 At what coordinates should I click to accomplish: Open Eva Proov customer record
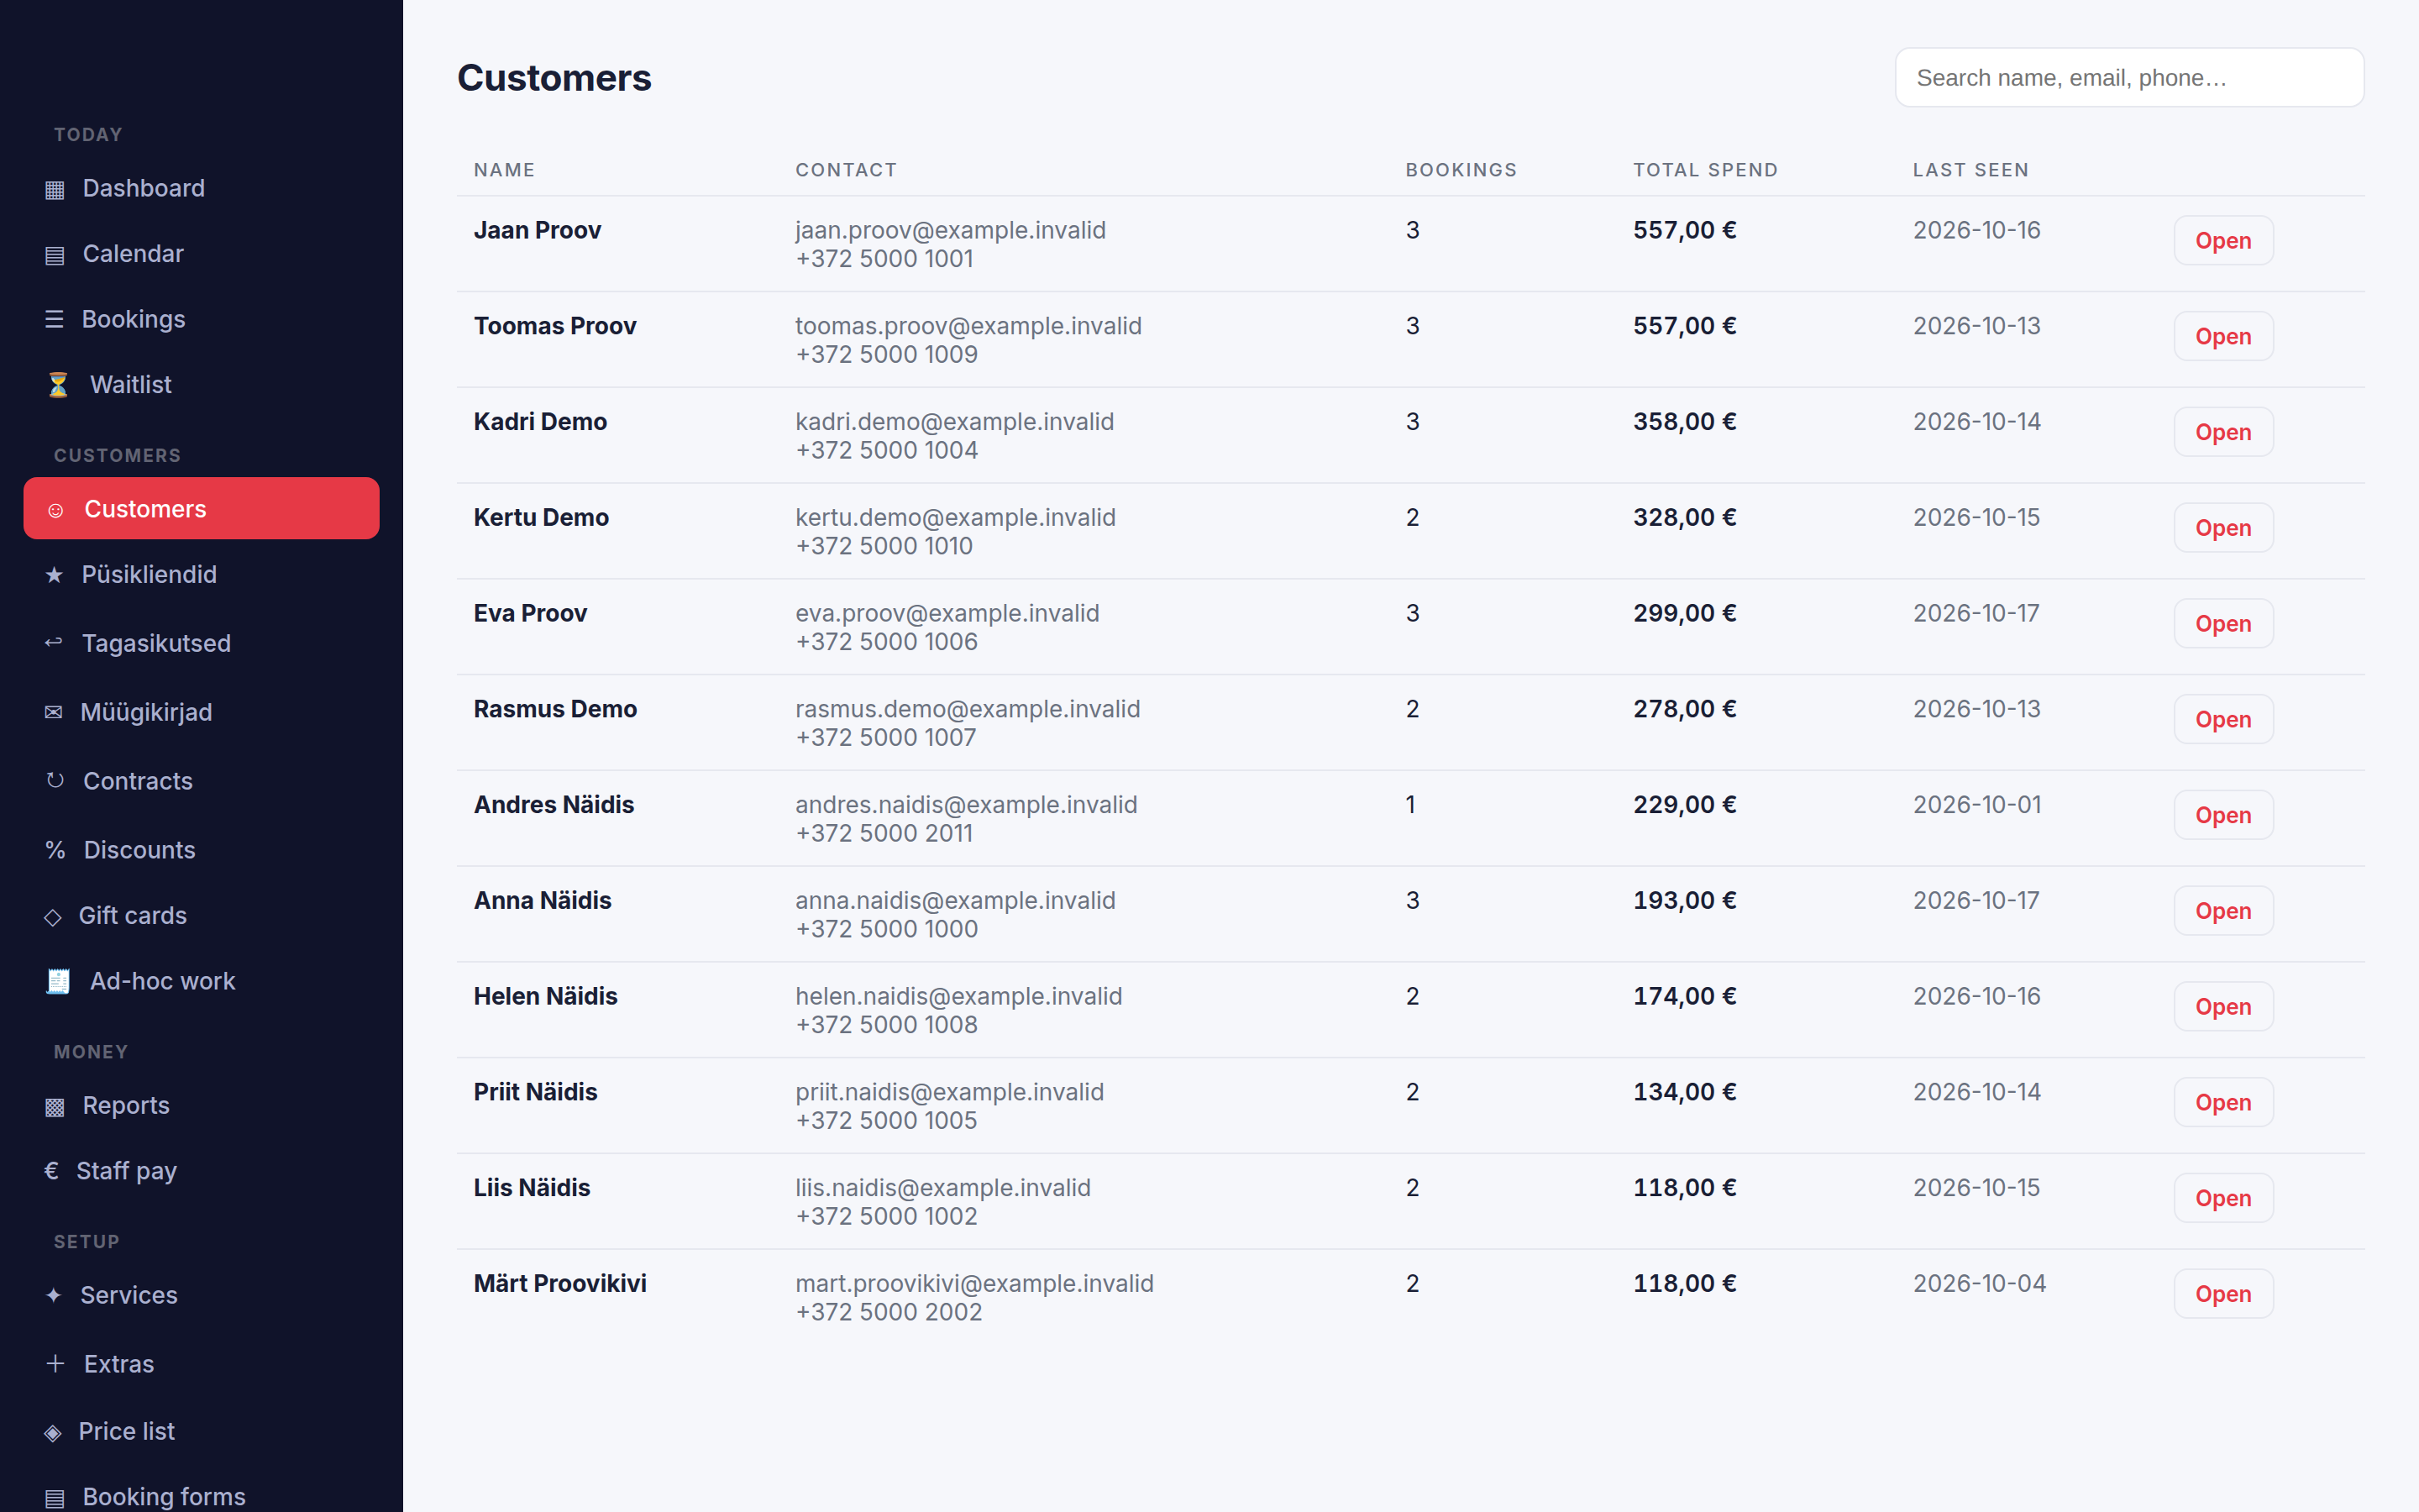pos(2223,624)
